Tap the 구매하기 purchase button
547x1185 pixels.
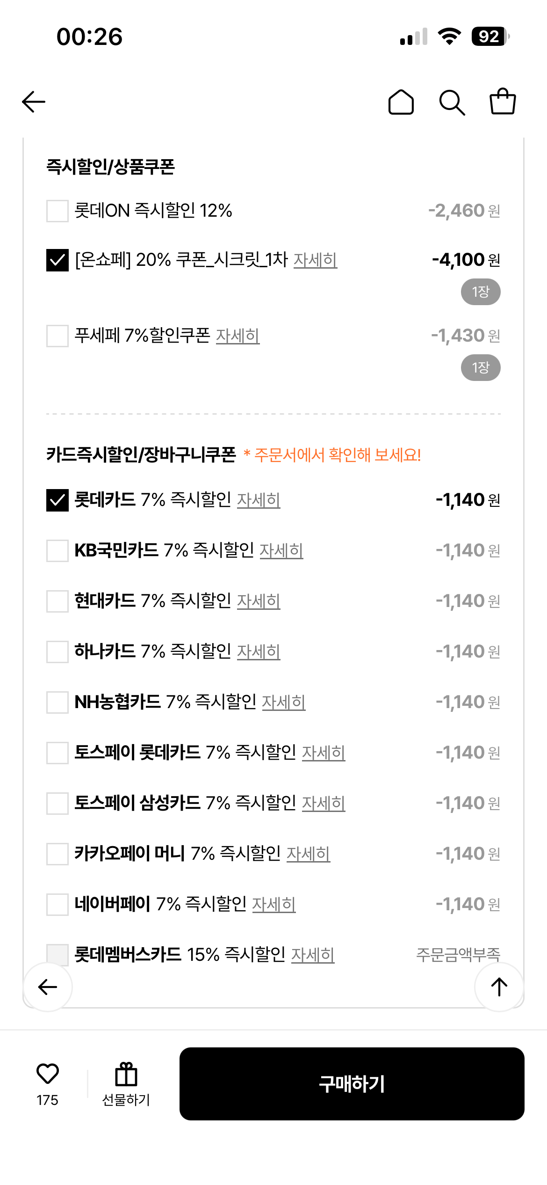point(352,1084)
